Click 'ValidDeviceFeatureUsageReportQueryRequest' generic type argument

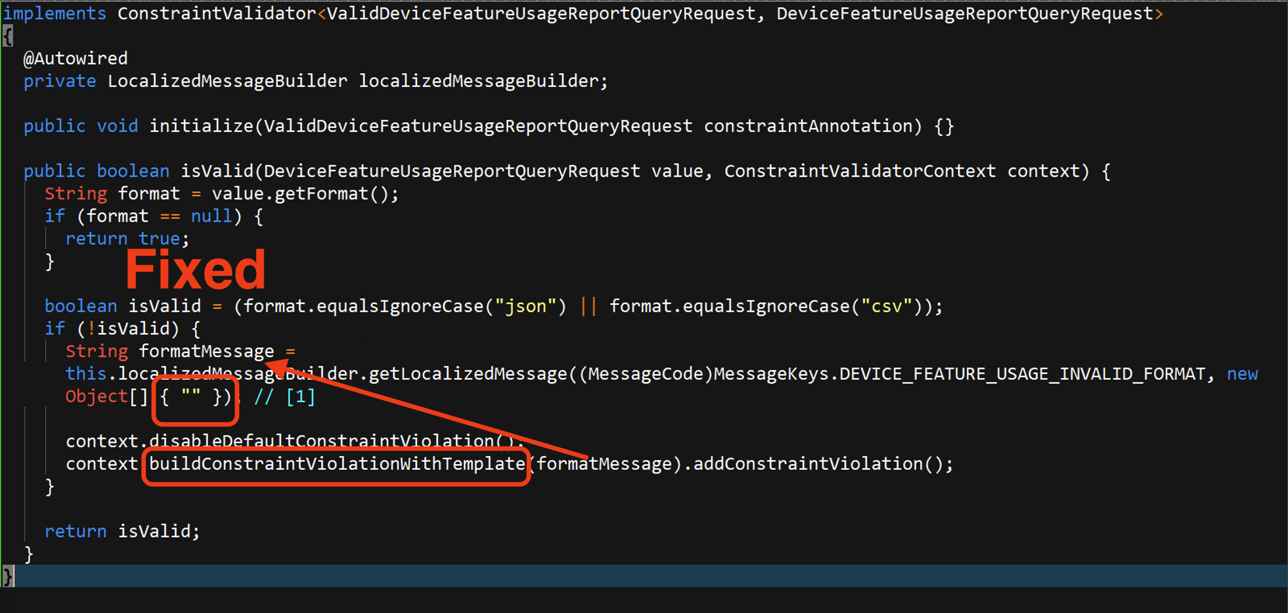(x=541, y=14)
